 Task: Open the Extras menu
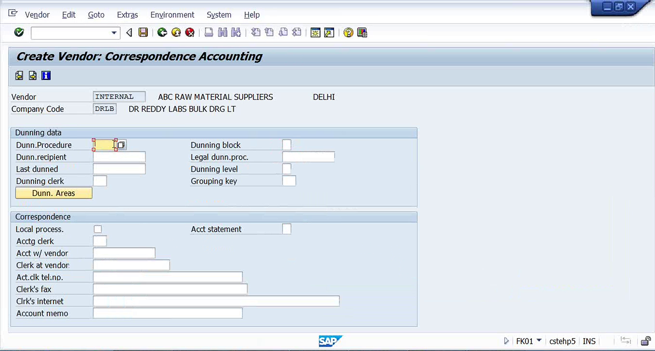pyautogui.click(x=128, y=15)
